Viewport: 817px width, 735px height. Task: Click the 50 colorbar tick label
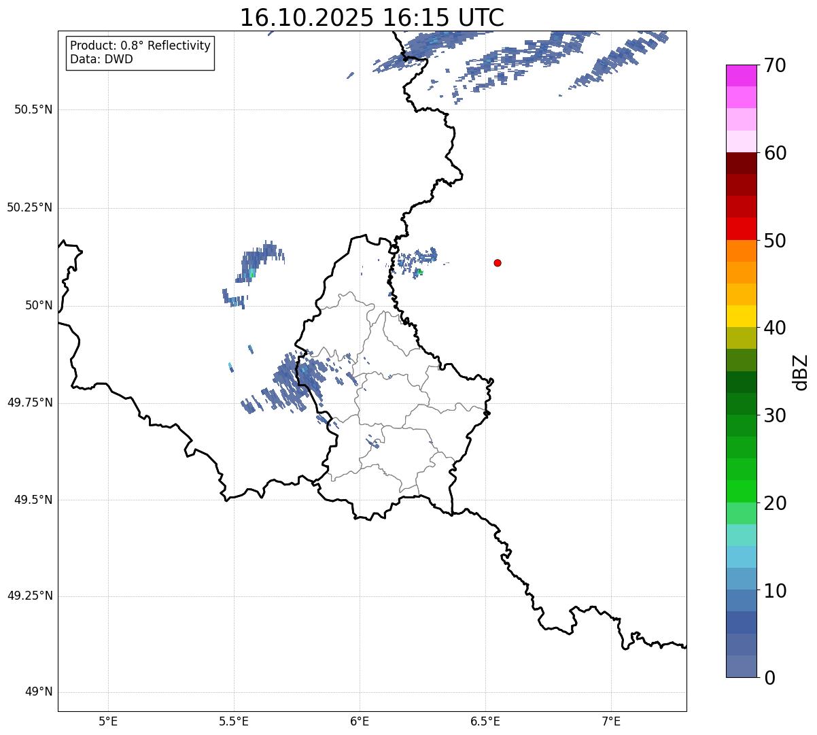(775, 241)
